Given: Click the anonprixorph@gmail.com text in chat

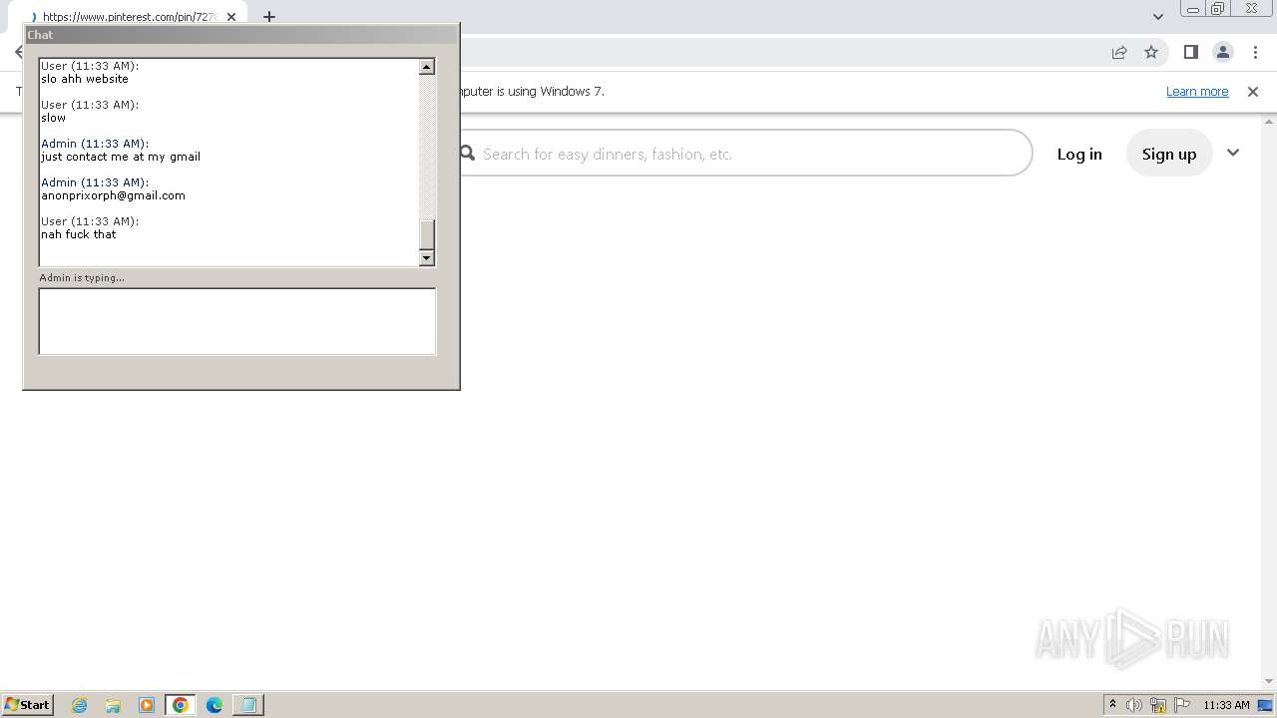Looking at the screenshot, I should 113,195.
